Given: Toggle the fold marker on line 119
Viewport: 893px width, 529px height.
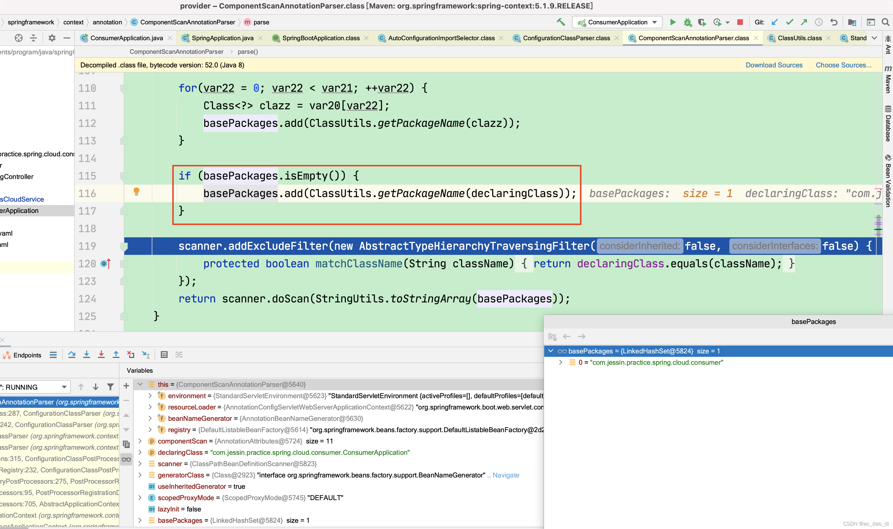Looking at the screenshot, I should coord(124,246).
